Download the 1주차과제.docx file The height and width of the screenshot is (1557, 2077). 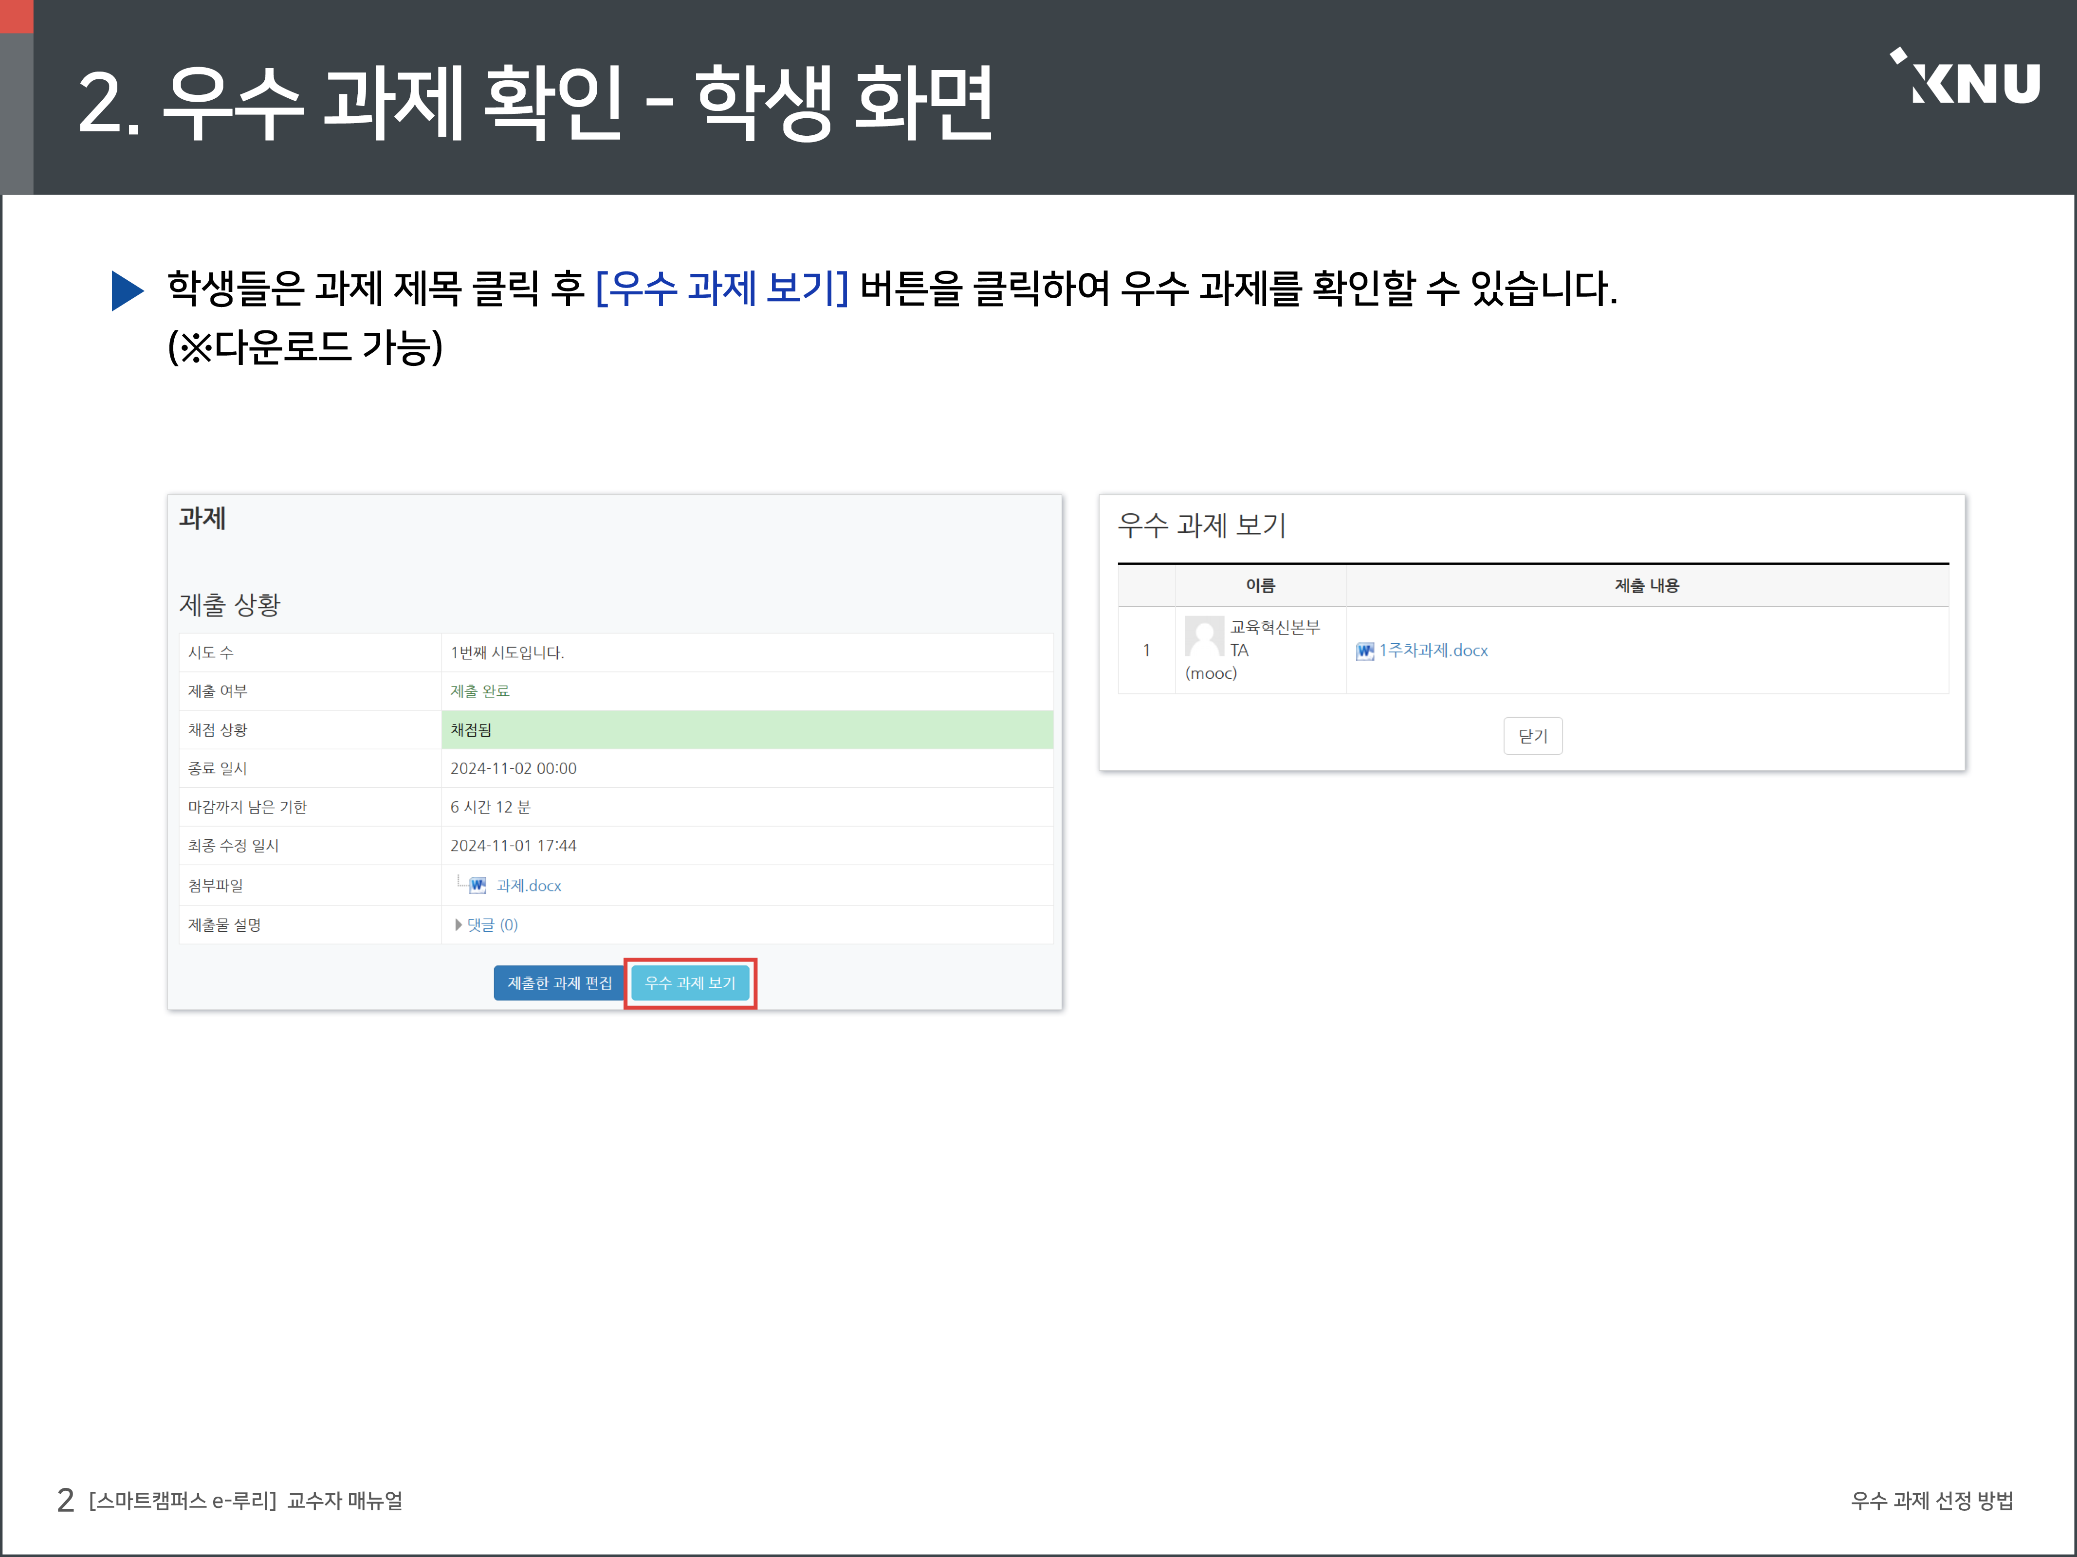tap(1433, 651)
